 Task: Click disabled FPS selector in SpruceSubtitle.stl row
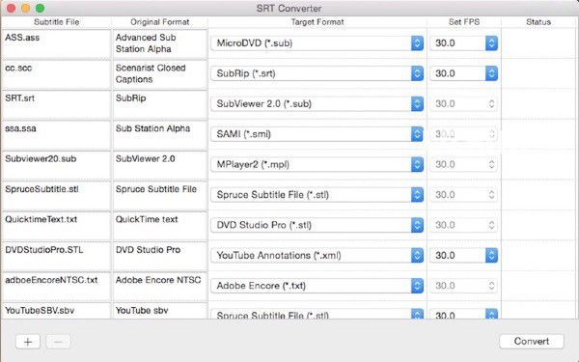[464, 195]
